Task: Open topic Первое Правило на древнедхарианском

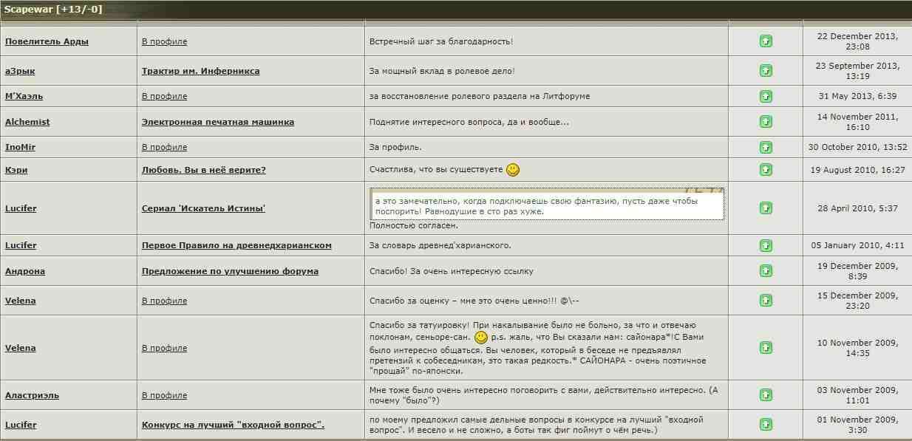Action: 236,245
